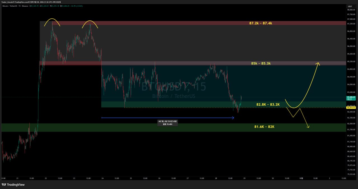Image resolution: width=358 pixels, height=189 pixels.
Task: Click the TradingView logo in the footer
Action: 13,185
